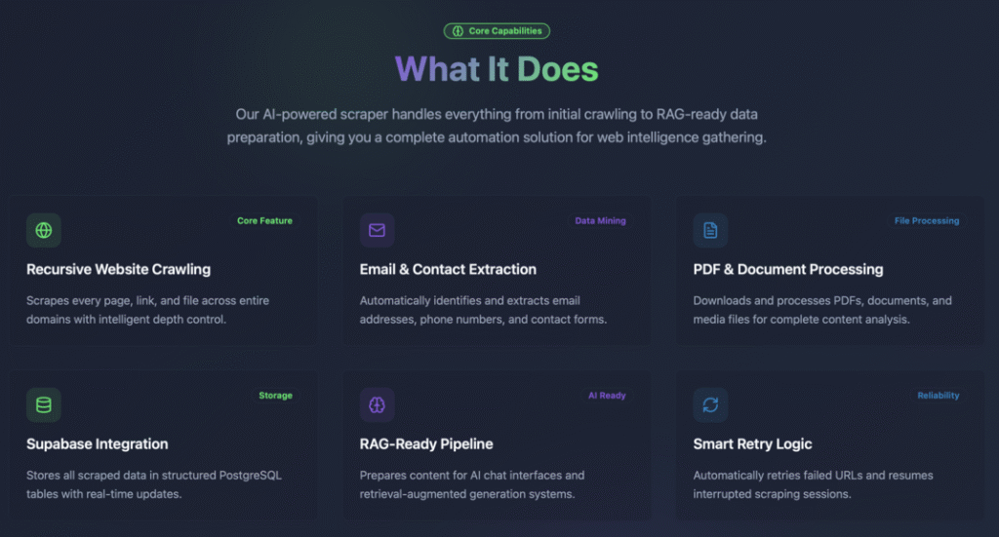Click the Core Feature tag
The height and width of the screenshot is (537, 999).
[264, 221]
